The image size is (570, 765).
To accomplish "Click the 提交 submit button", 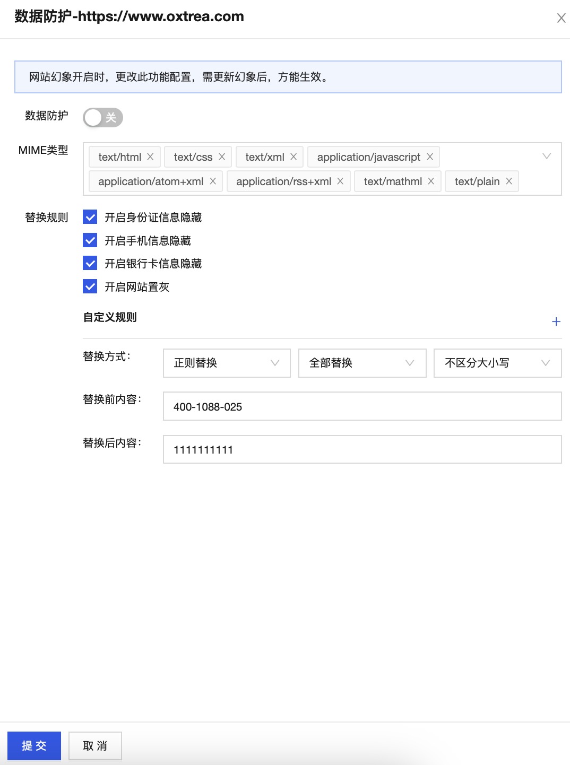I will coord(34,746).
